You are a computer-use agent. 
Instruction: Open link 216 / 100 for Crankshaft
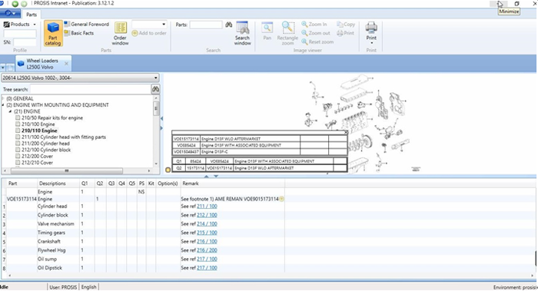(x=207, y=242)
